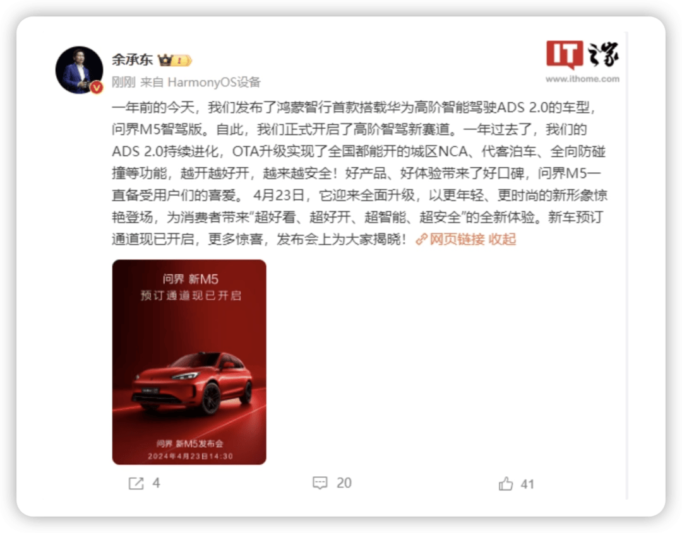Click the like count 41

[x=527, y=484]
